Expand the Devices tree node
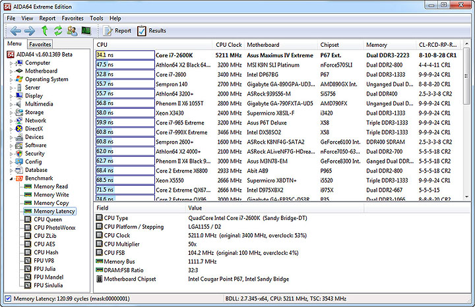 11,137
